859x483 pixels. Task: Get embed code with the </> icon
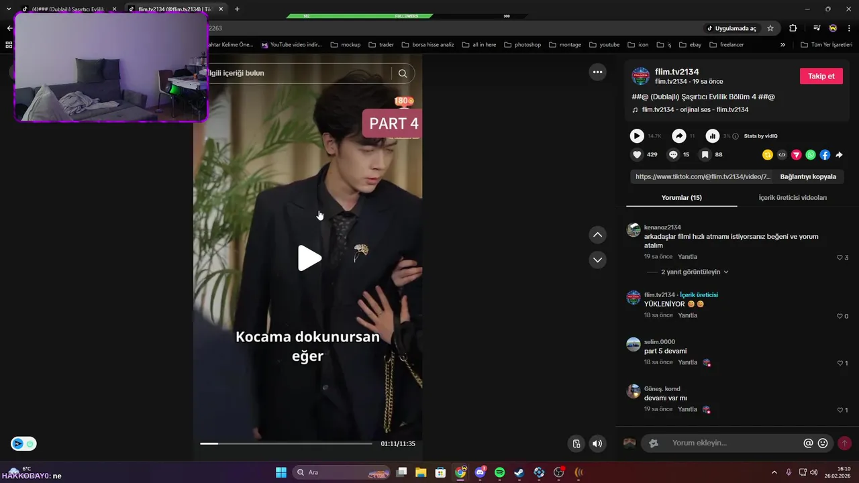click(782, 154)
